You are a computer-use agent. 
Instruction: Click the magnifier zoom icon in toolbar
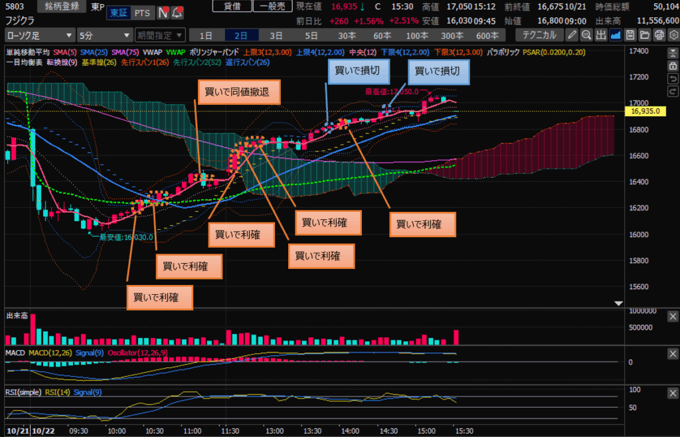586,35
